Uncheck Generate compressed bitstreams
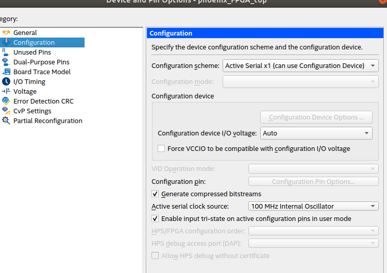387x273 pixels. (x=156, y=194)
